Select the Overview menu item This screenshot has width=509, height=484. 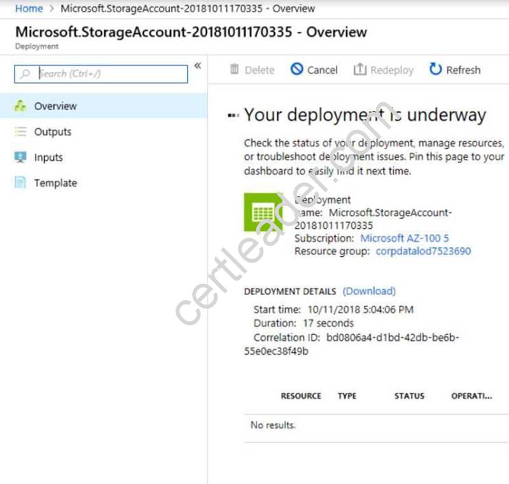click(103, 106)
